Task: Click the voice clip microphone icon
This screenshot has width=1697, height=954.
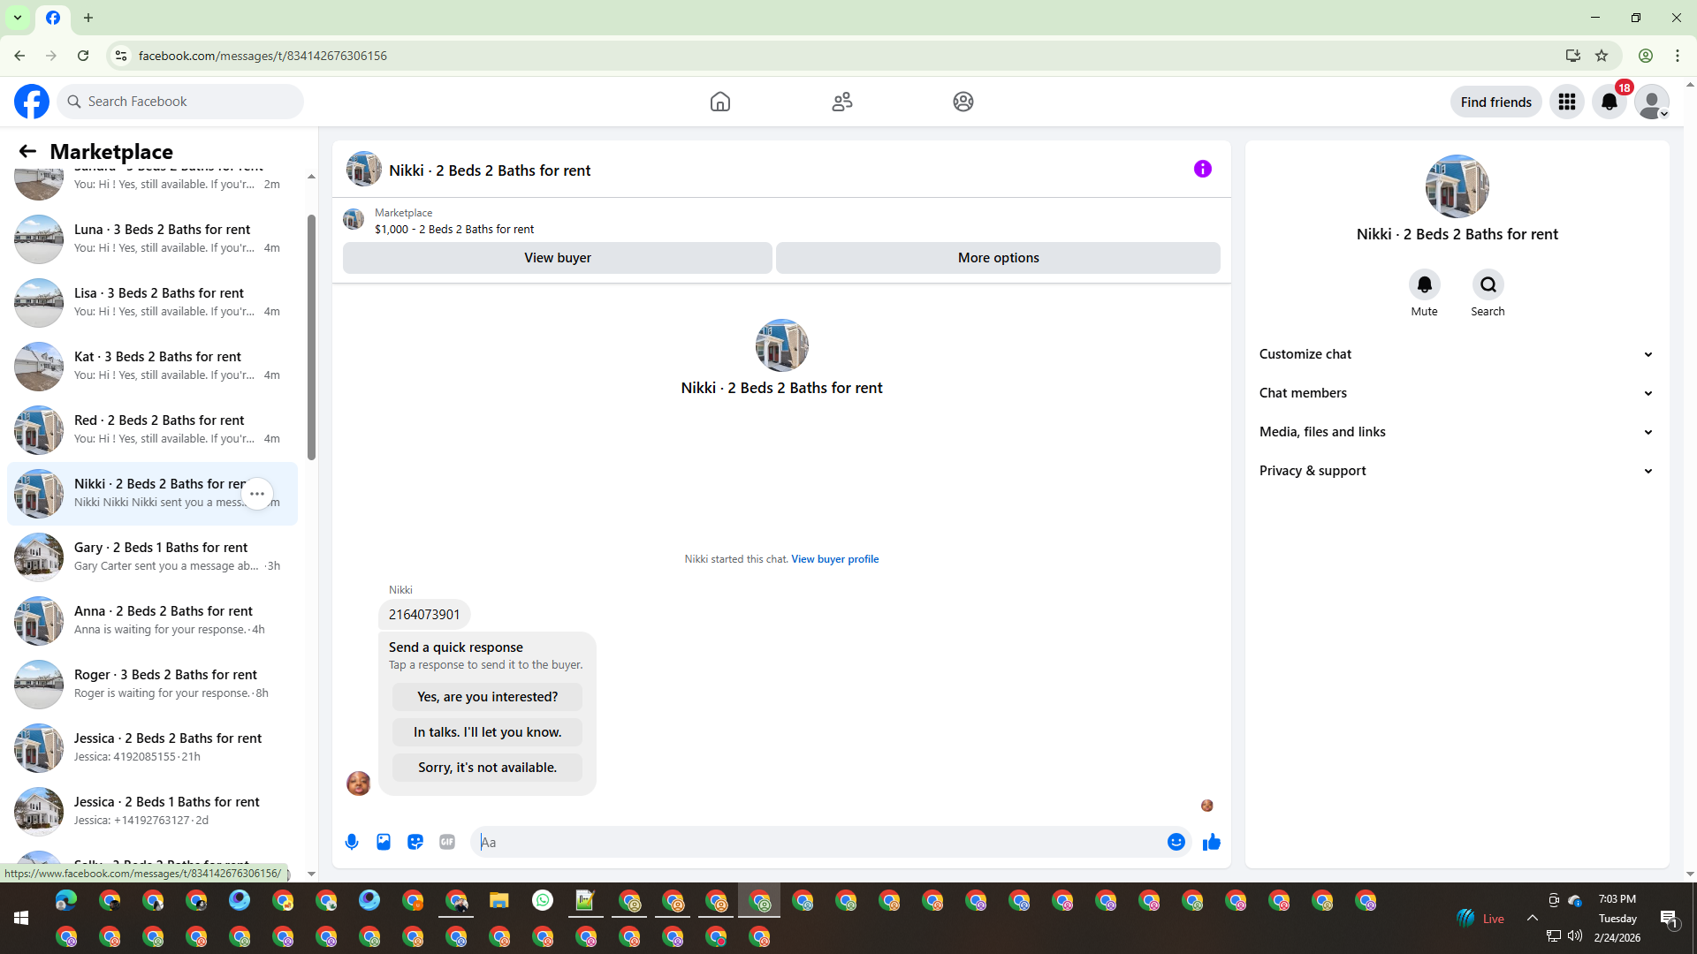Action: pyautogui.click(x=352, y=842)
